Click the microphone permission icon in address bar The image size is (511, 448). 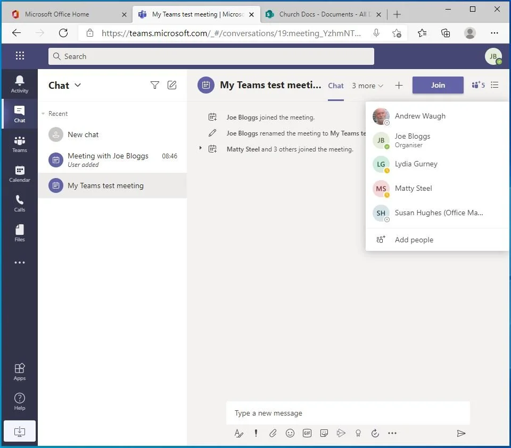tap(376, 33)
